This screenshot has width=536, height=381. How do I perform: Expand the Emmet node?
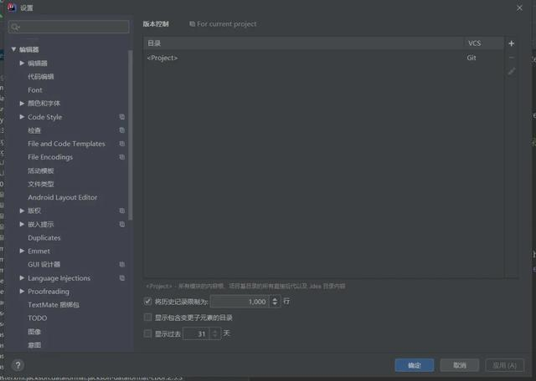point(22,251)
